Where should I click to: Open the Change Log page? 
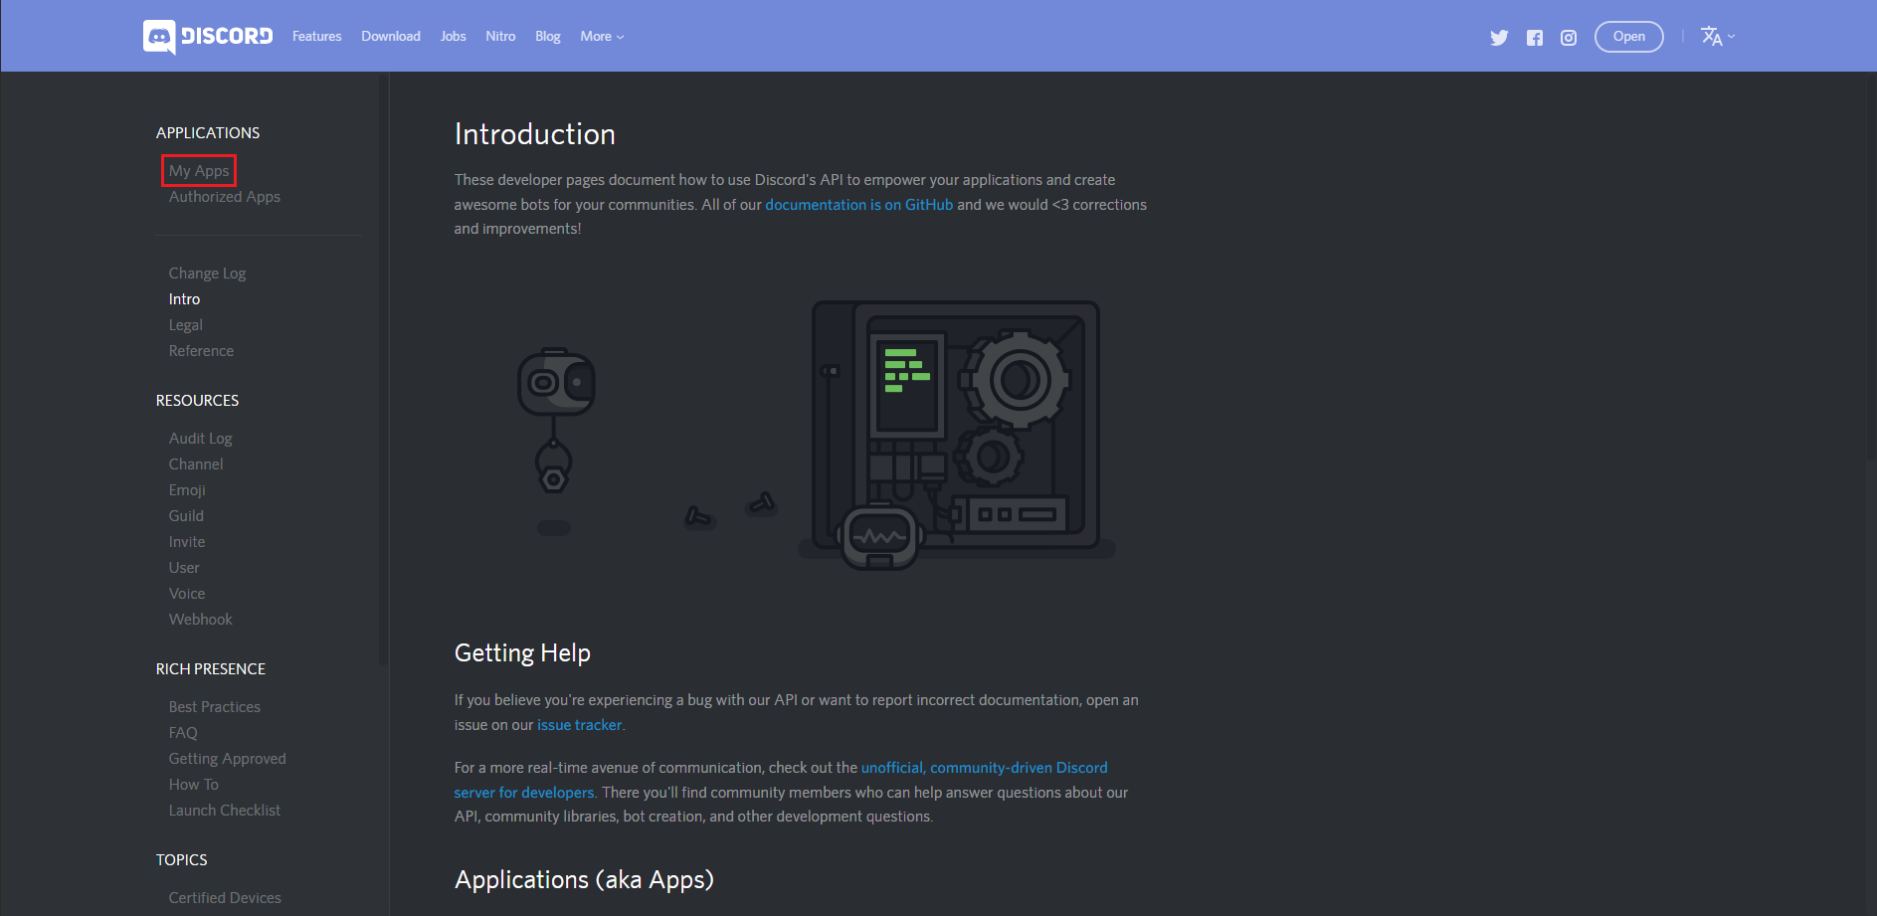[207, 274]
